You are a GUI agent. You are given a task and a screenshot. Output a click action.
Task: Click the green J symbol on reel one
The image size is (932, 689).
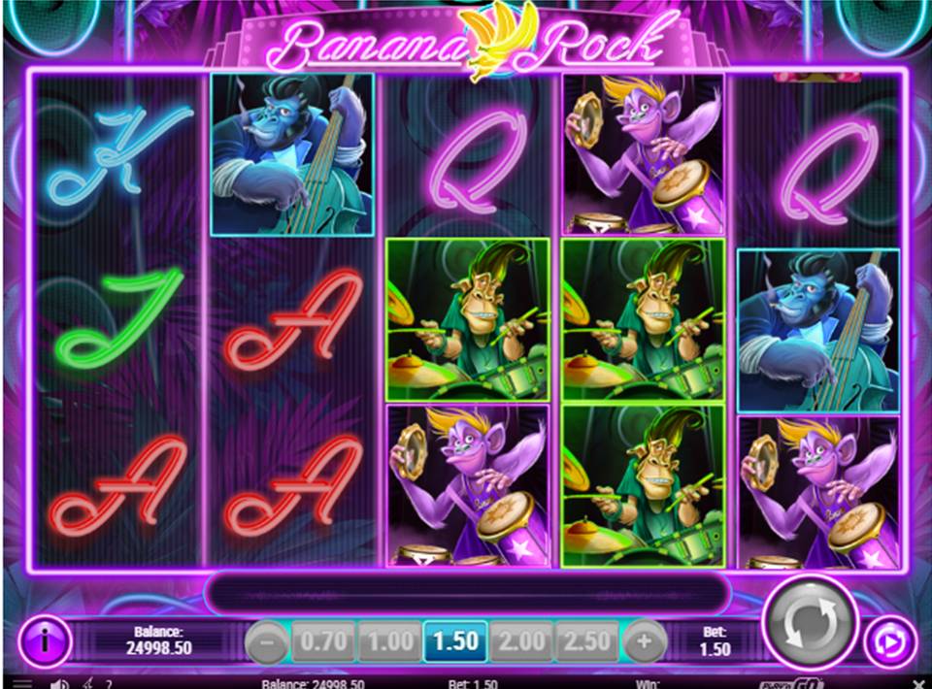tap(118, 319)
